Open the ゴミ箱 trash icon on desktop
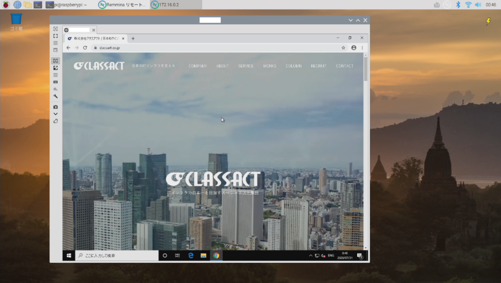 [16, 22]
